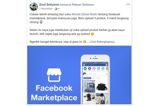Click the camera case listing photo
The height and width of the screenshot is (106, 159).
tap(89, 86)
